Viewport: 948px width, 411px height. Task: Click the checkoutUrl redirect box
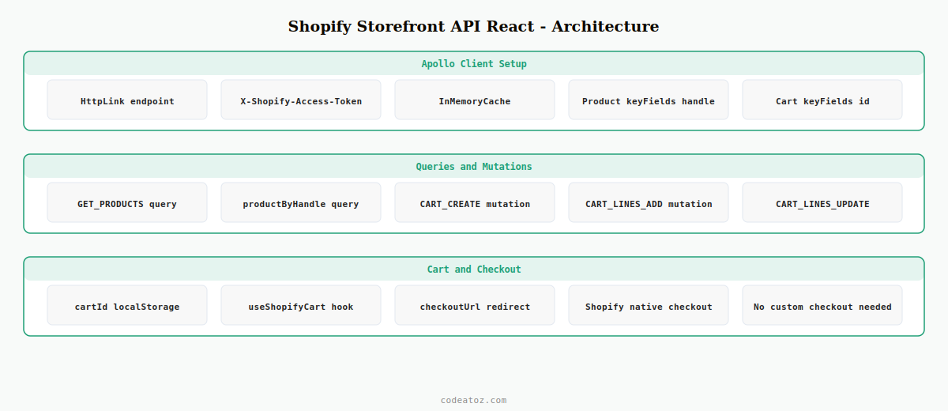coord(475,305)
